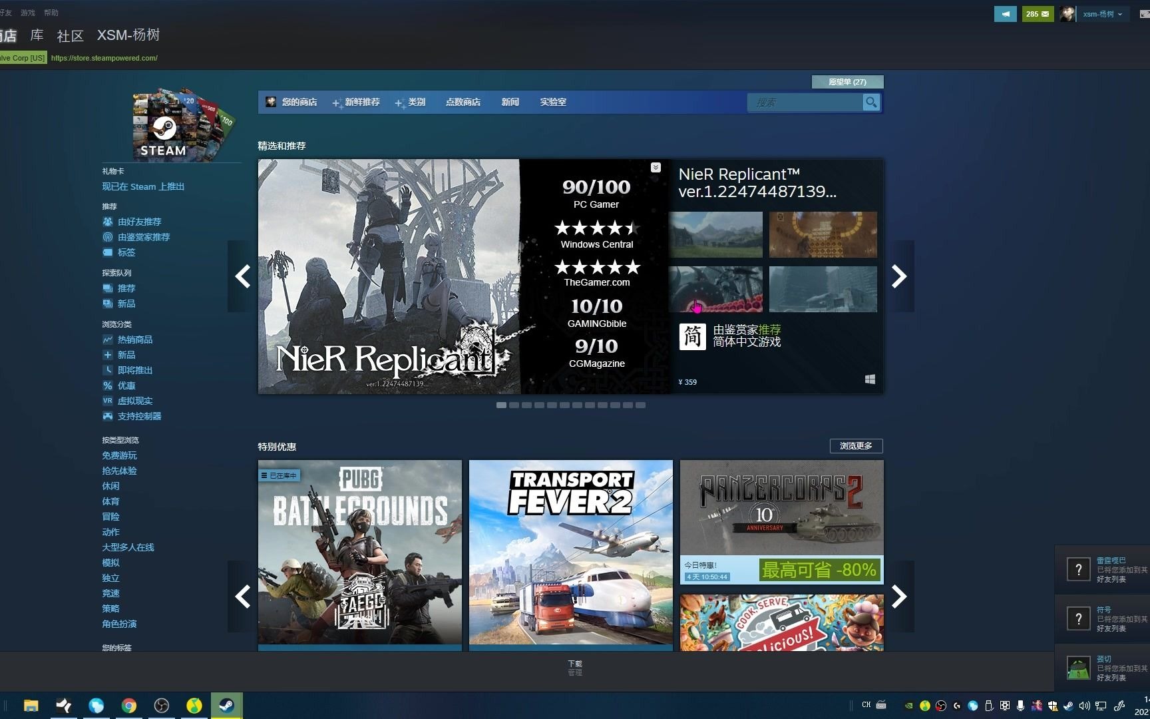Open the PUBG Battlegrounds offer capsule
1150x719 pixels.
[x=360, y=555]
